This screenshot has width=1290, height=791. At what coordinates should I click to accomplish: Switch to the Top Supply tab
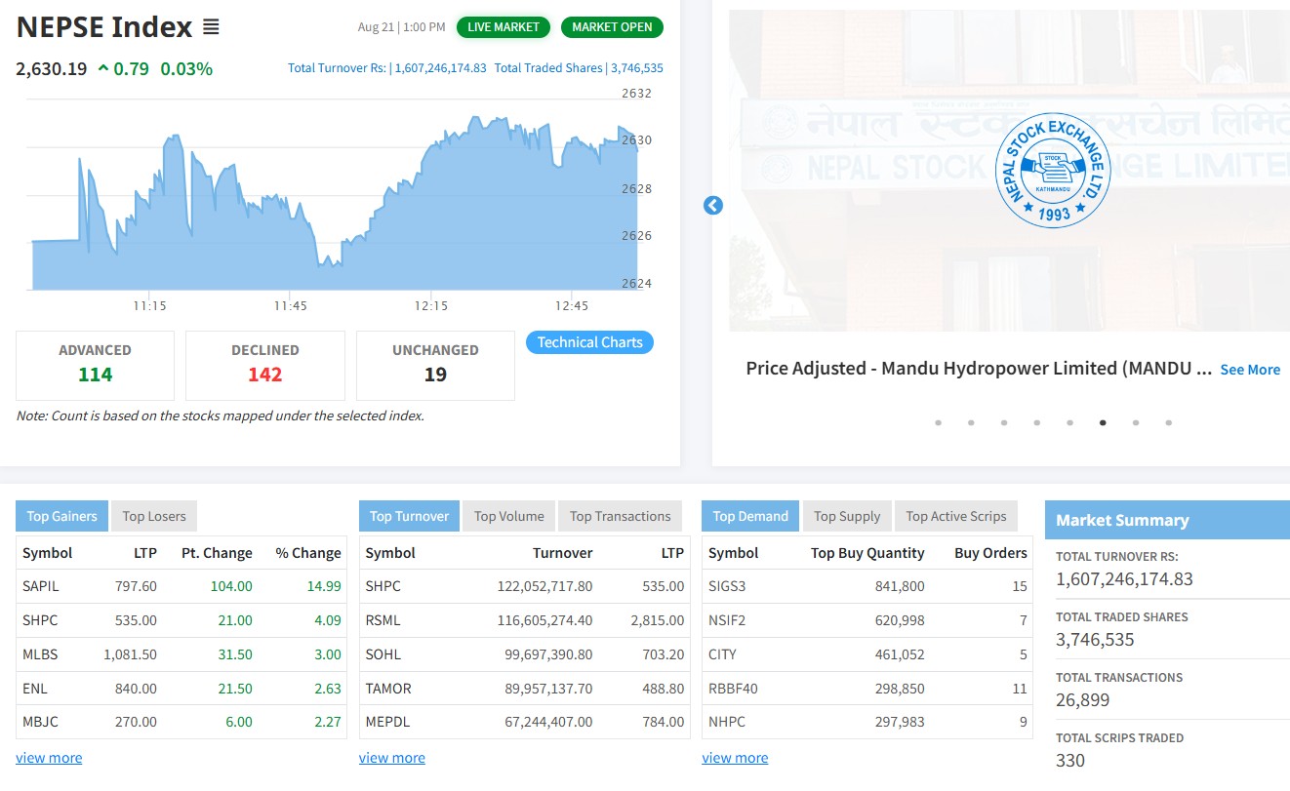[x=847, y=516]
